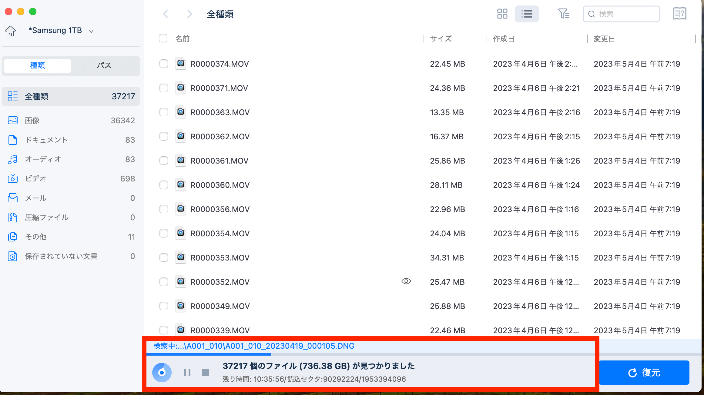Image resolution: width=704 pixels, height=395 pixels.
Task: Select 保存されていない文書 category in sidebar
Action: [71, 256]
